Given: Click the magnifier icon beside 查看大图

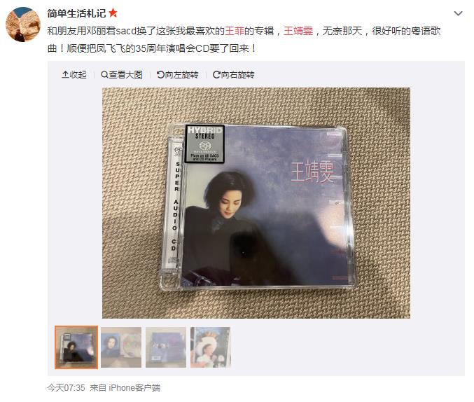Looking at the screenshot, I should (104, 75).
